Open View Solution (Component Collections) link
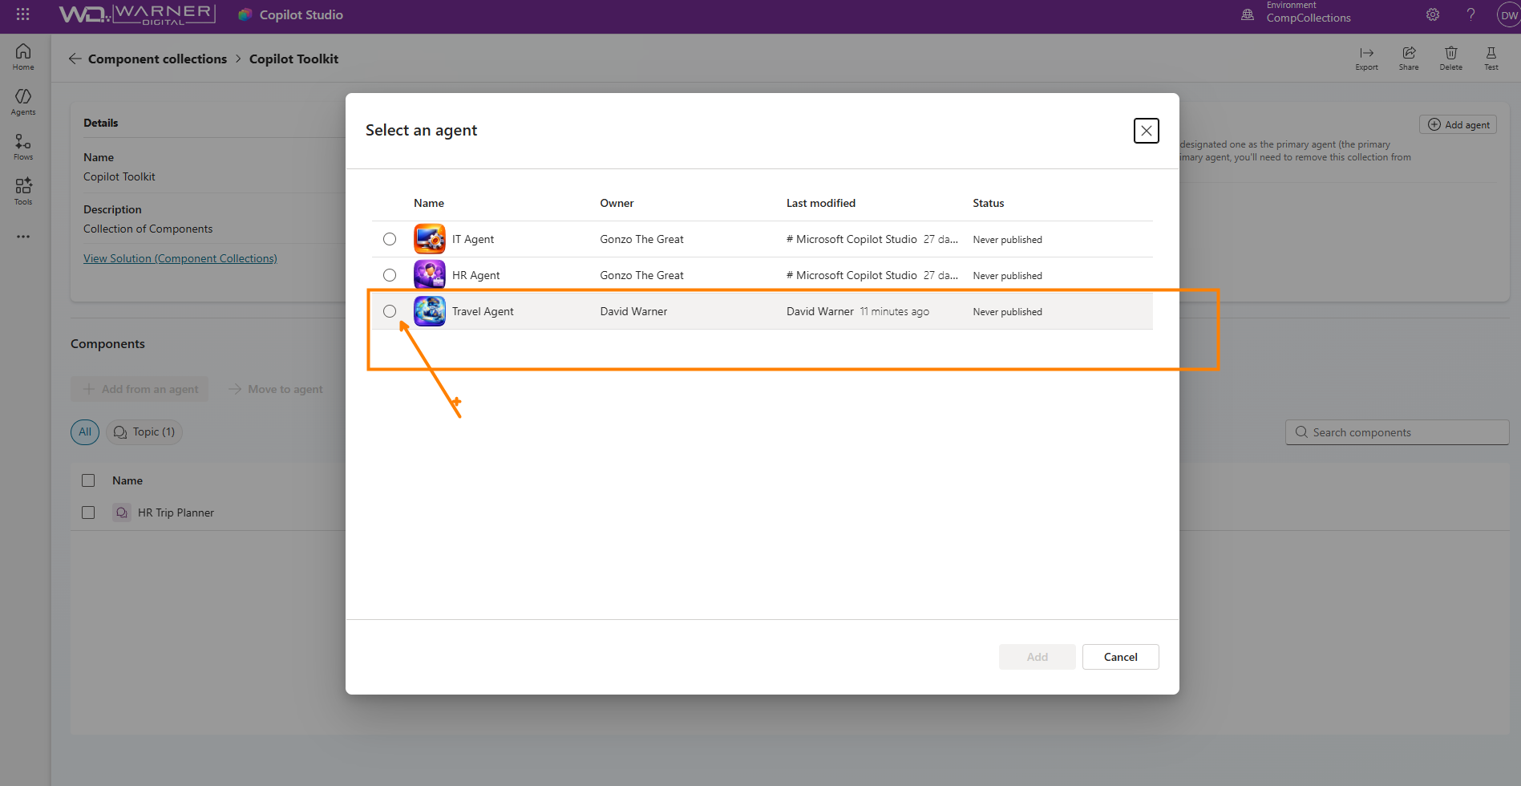This screenshot has width=1521, height=786. coord(180,258)
